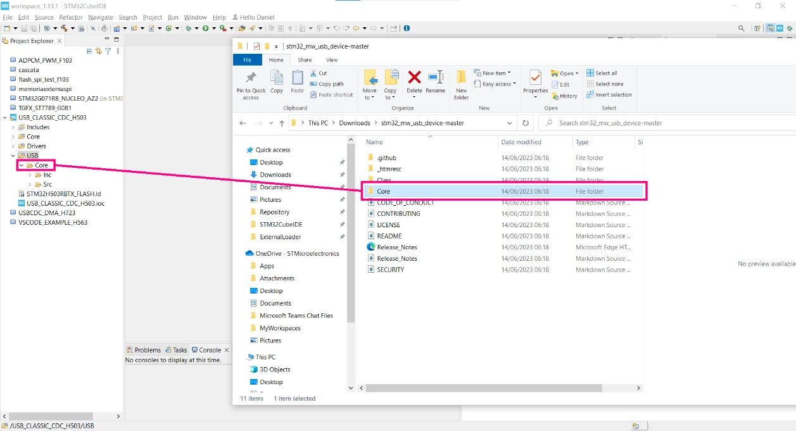Image resolution: width=796 pixels, height=431 pixels.
Task: Open Project Explorer view menu dots
Action: pos(118,51)
